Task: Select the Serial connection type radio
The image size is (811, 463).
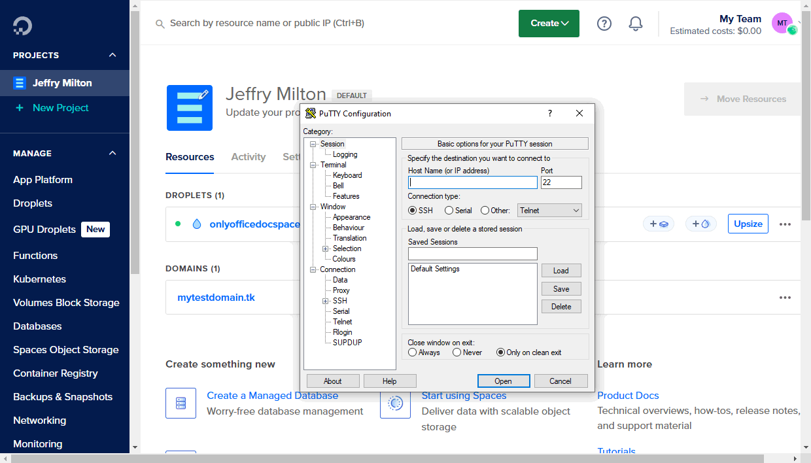Action: click(x=449, y=211)
